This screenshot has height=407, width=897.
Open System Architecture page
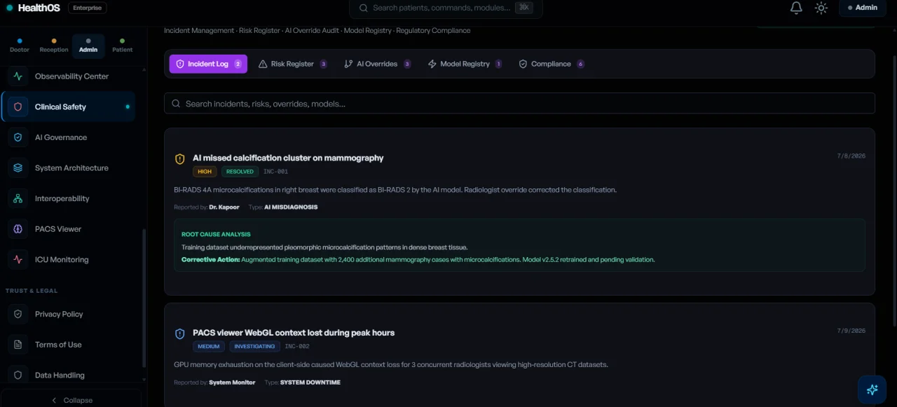68,168
